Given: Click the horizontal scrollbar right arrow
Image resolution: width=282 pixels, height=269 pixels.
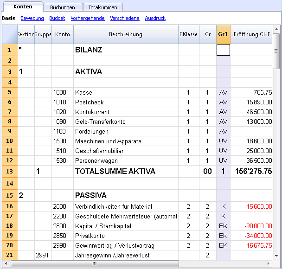Looking at the screenshot, I should [269, 263].
